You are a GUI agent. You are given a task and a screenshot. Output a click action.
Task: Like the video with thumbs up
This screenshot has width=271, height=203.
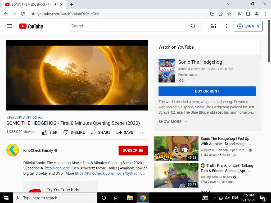pyautogui.click(x=50, y=132)
